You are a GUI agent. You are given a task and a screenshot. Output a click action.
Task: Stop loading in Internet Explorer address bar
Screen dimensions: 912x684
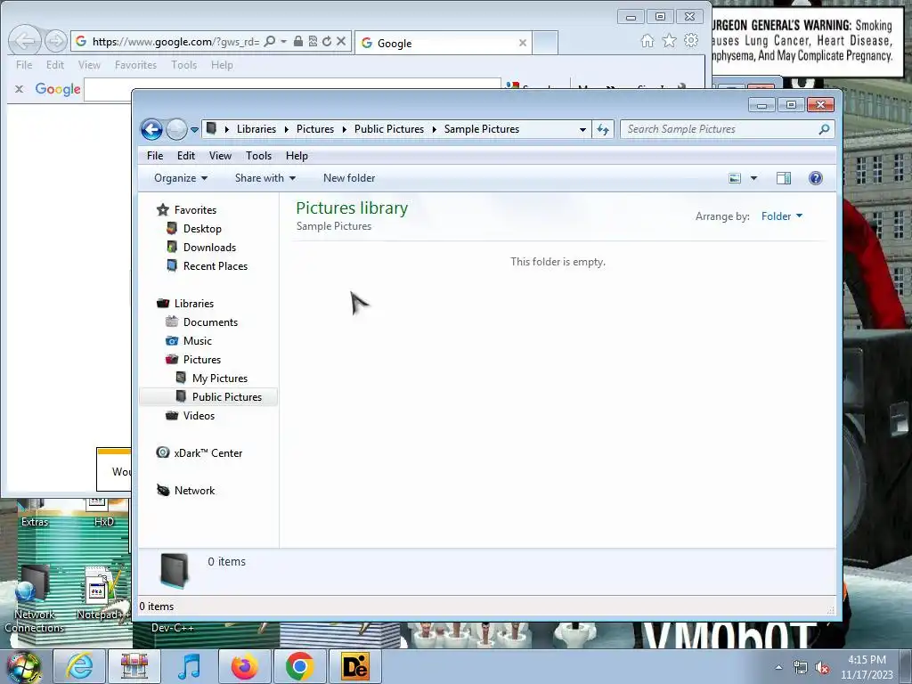pos(341,41)
